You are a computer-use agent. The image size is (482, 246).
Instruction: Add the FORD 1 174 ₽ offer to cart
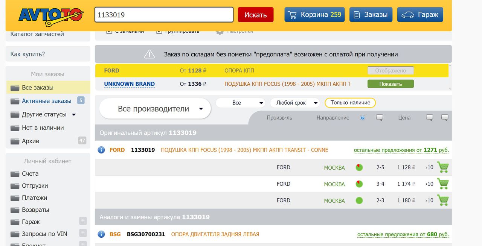point(443,184)
